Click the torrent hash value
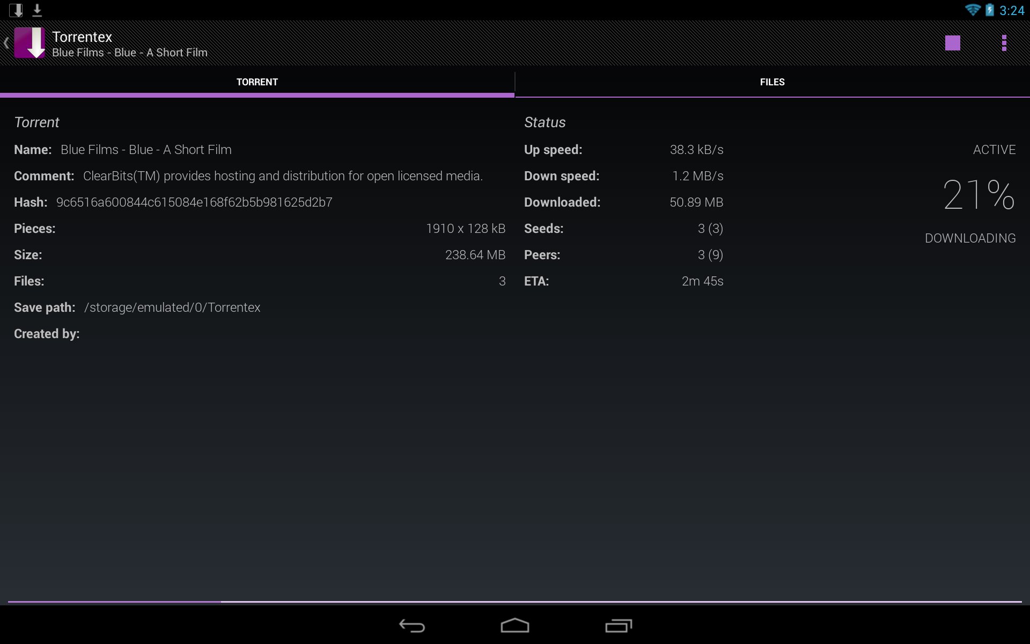 coord(194,202)
